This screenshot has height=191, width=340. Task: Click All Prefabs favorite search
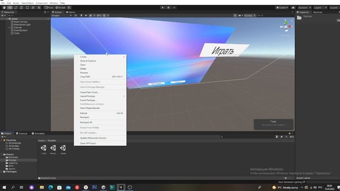(14, 149)
